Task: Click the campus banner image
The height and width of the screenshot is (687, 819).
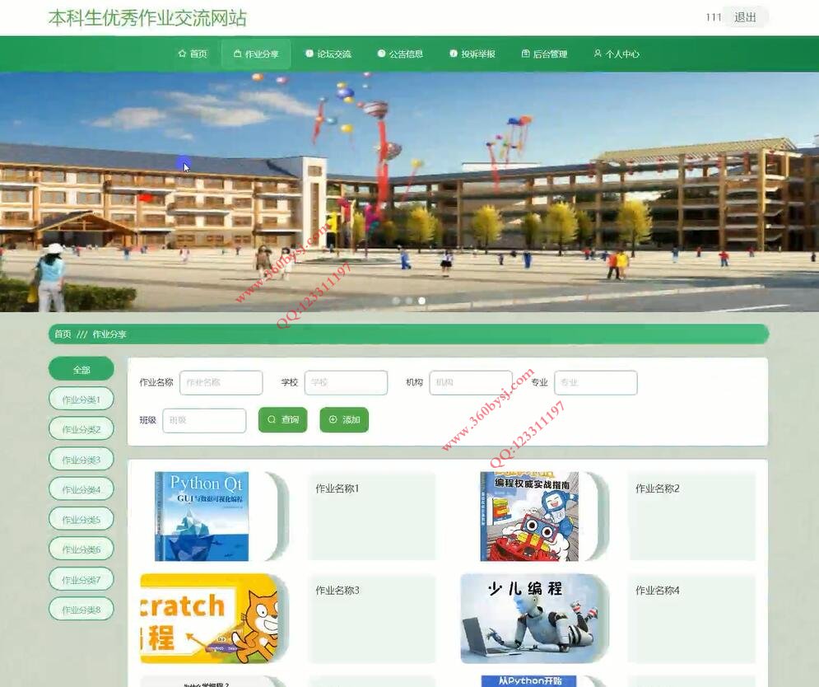Action: click(x=410, y=192)
